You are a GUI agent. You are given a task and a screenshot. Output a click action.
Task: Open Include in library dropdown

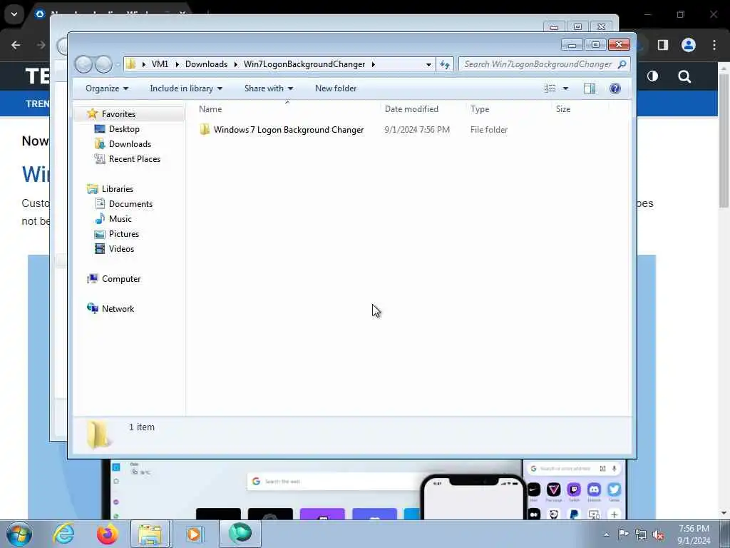coord(186,88)
